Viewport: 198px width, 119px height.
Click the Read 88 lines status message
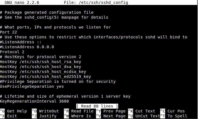pyautogui.click(x=97, y=106)
